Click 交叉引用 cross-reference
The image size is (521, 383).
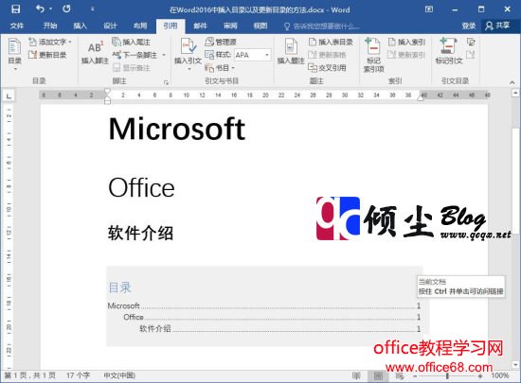[327, 68]
